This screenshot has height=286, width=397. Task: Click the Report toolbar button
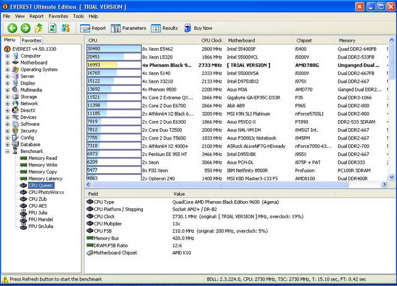[x=93, y=28]
